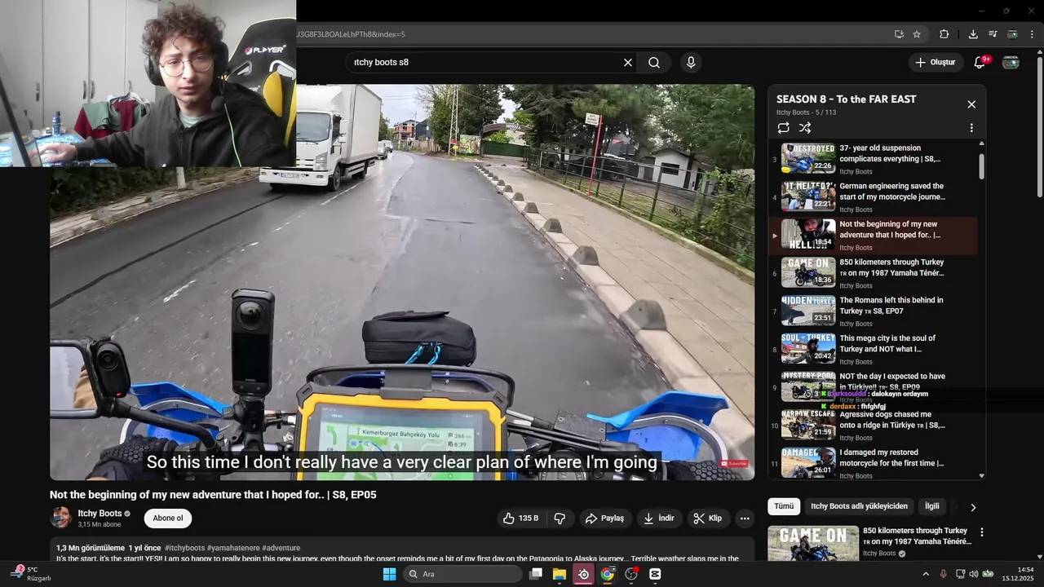Click the Subscribe watermark in video
The height and width of the screenshot is (587, 1044).
[x=734, y=463]
